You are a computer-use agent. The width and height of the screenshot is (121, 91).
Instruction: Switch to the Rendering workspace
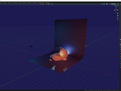coord(29,3)
